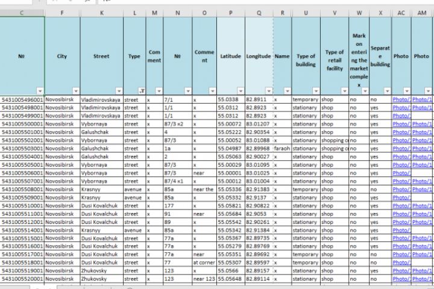Image resolution: width=434 pixels, height=289 pixels.
Task: Select column F by its header letter
Action: click(62, 13)
